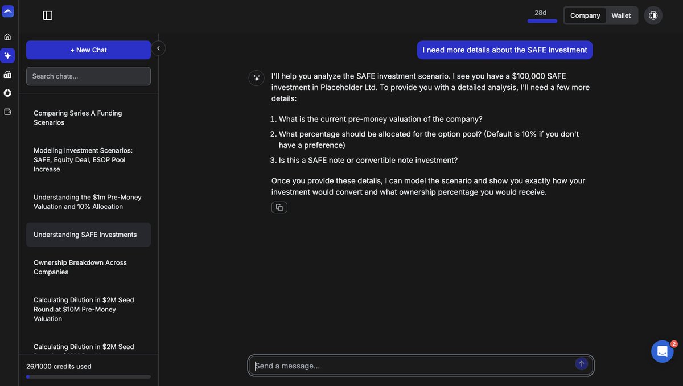Click question about pre-money valuation
This screenshot has width=683, height=386.
point(380,119)
